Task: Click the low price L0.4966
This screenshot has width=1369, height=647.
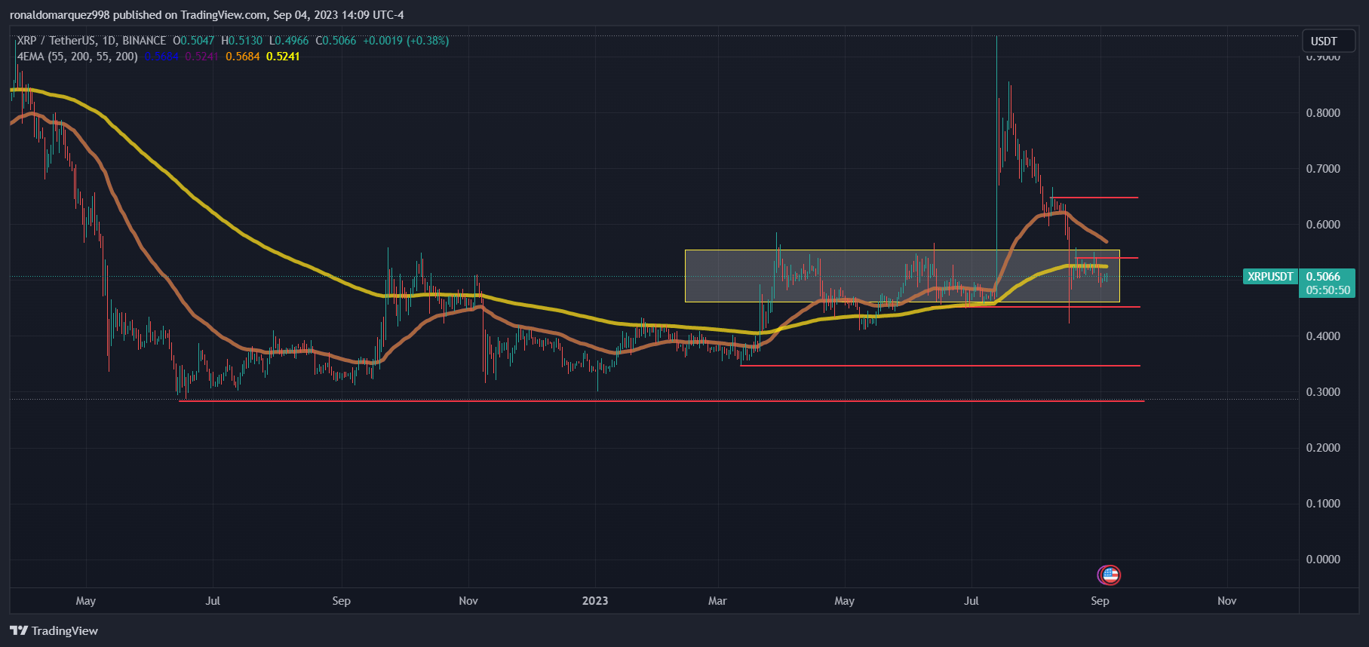Action: point(289,41)
